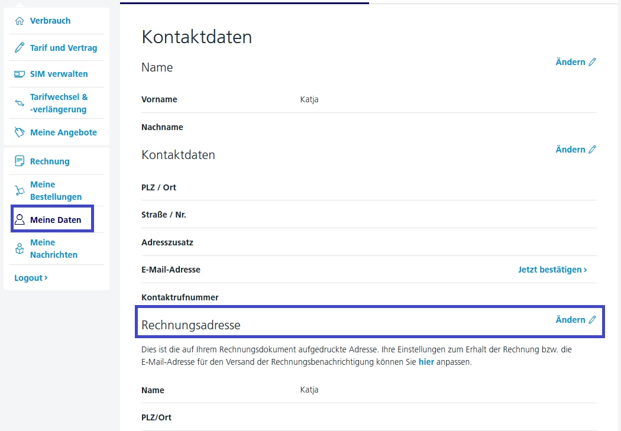Click the SIM card icon in sidebar

tap(20, 74)
